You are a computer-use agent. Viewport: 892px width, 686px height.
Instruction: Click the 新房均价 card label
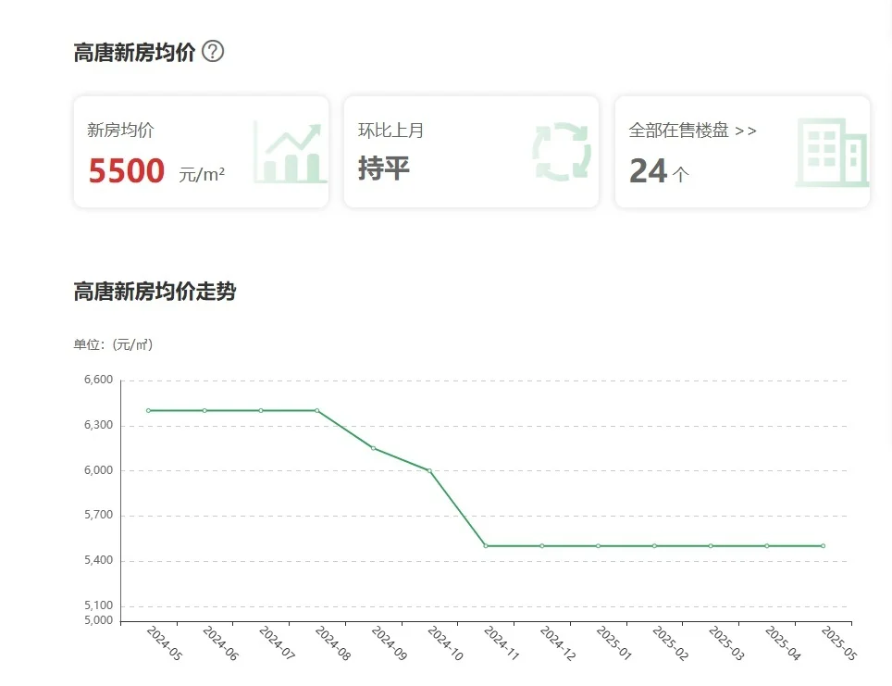pyautogui.click(x=120, y=131)
